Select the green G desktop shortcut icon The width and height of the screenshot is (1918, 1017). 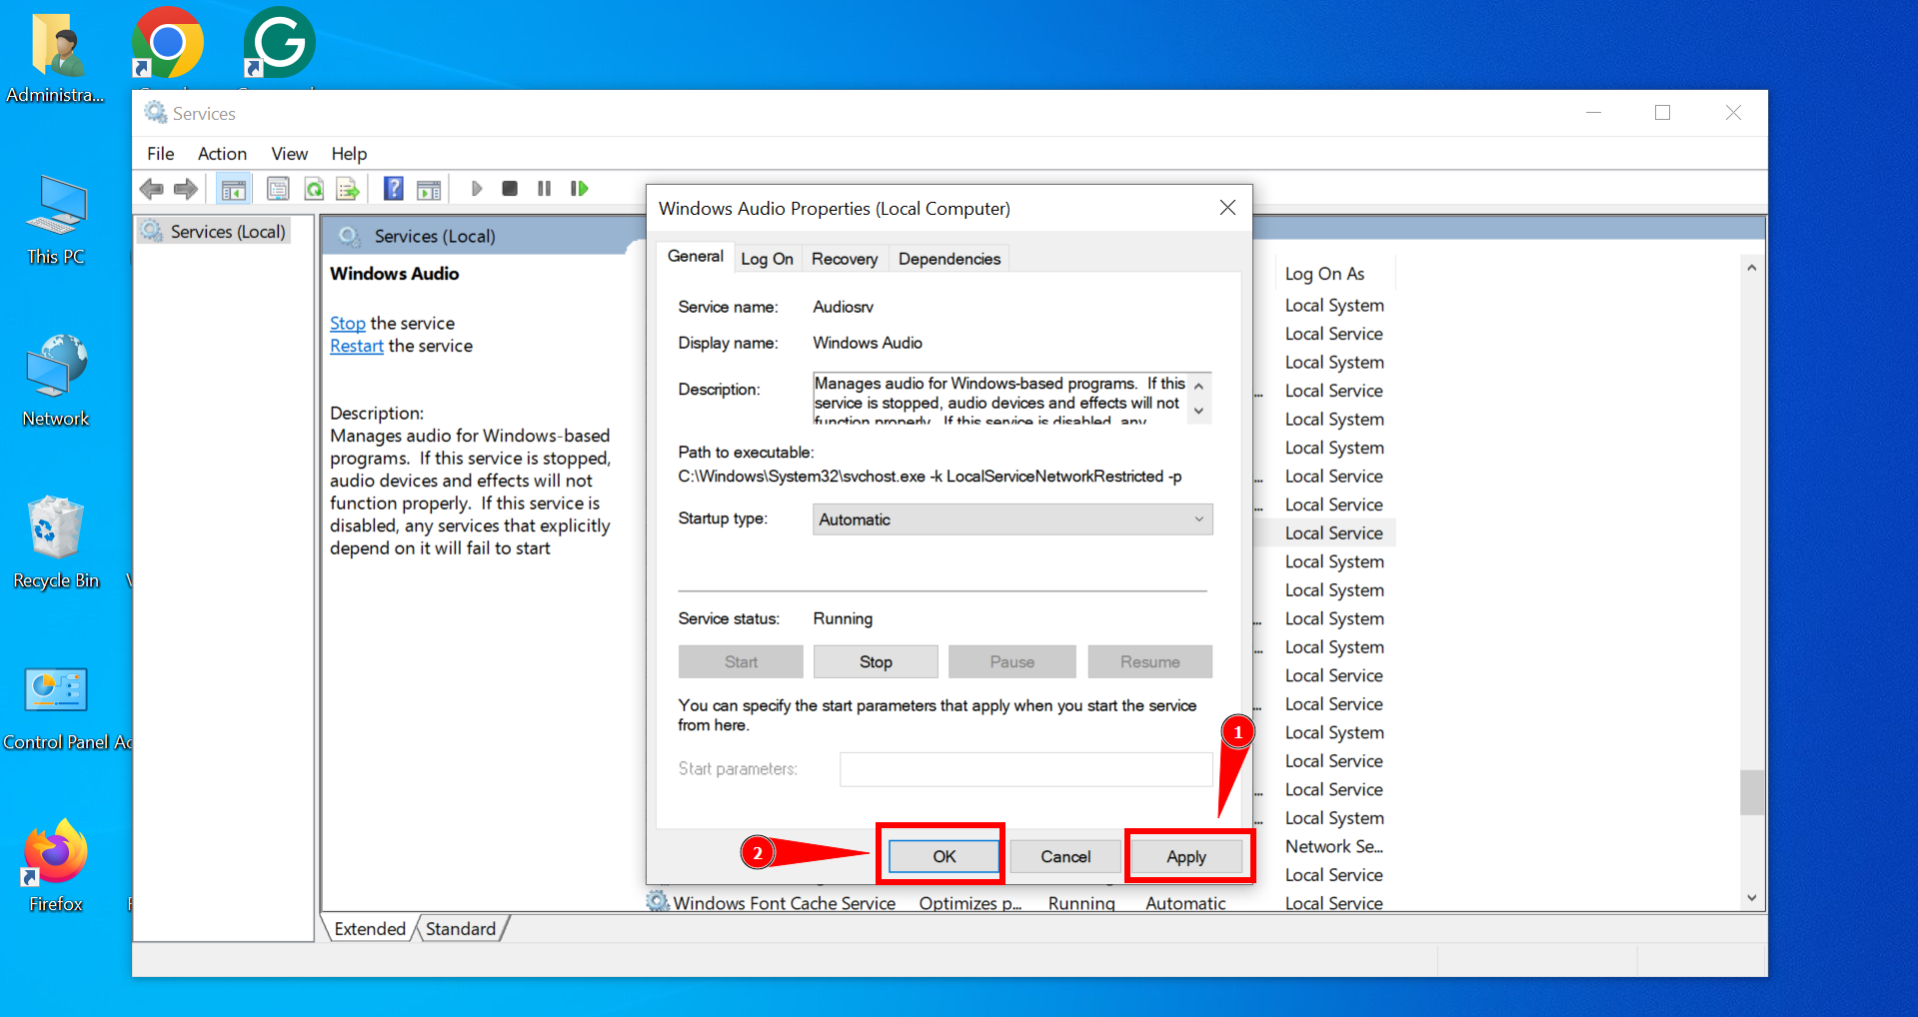point(280,43)
